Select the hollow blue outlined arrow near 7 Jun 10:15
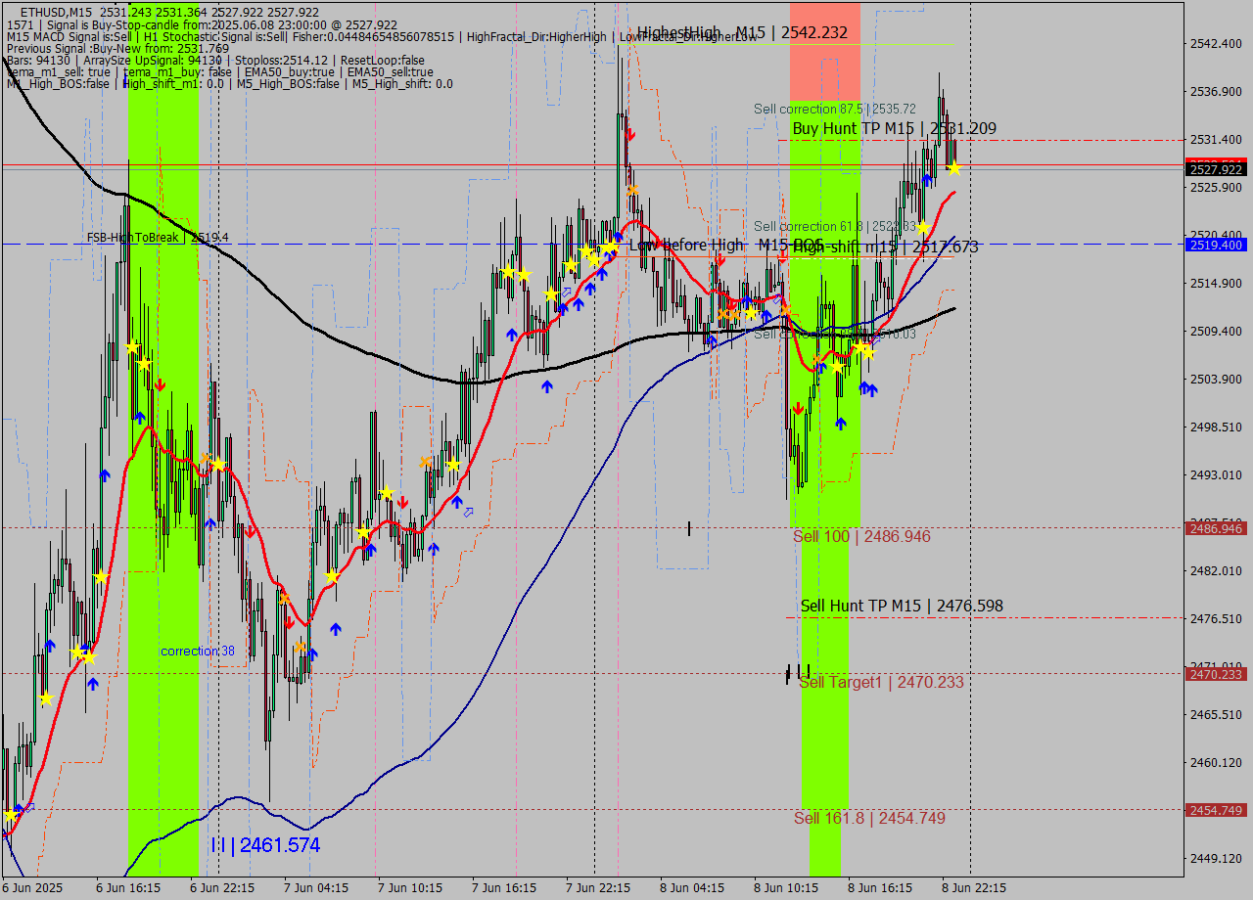The height and width of the screenshot is (900, 1253). click(x=470, y=513)
